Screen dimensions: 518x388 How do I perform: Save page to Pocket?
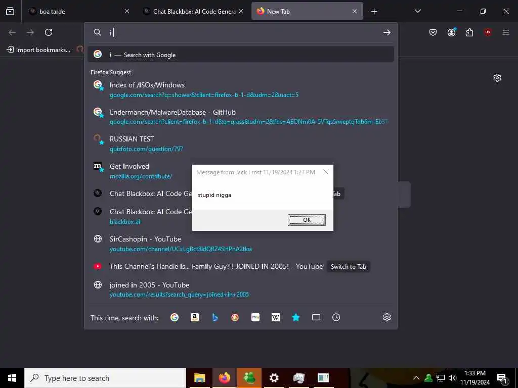pos(433,32)
